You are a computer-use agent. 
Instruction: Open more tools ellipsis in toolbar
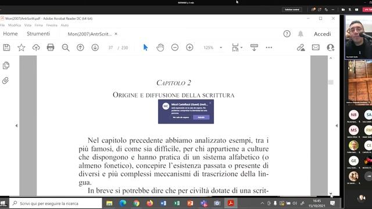tap(269, 48)
